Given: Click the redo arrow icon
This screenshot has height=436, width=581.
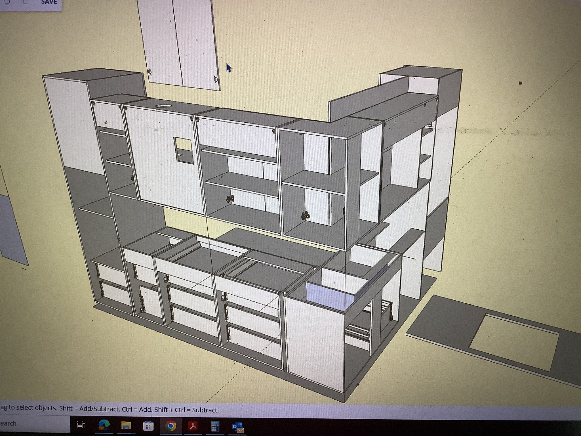Looking at the screenshot, I should 26,2.
